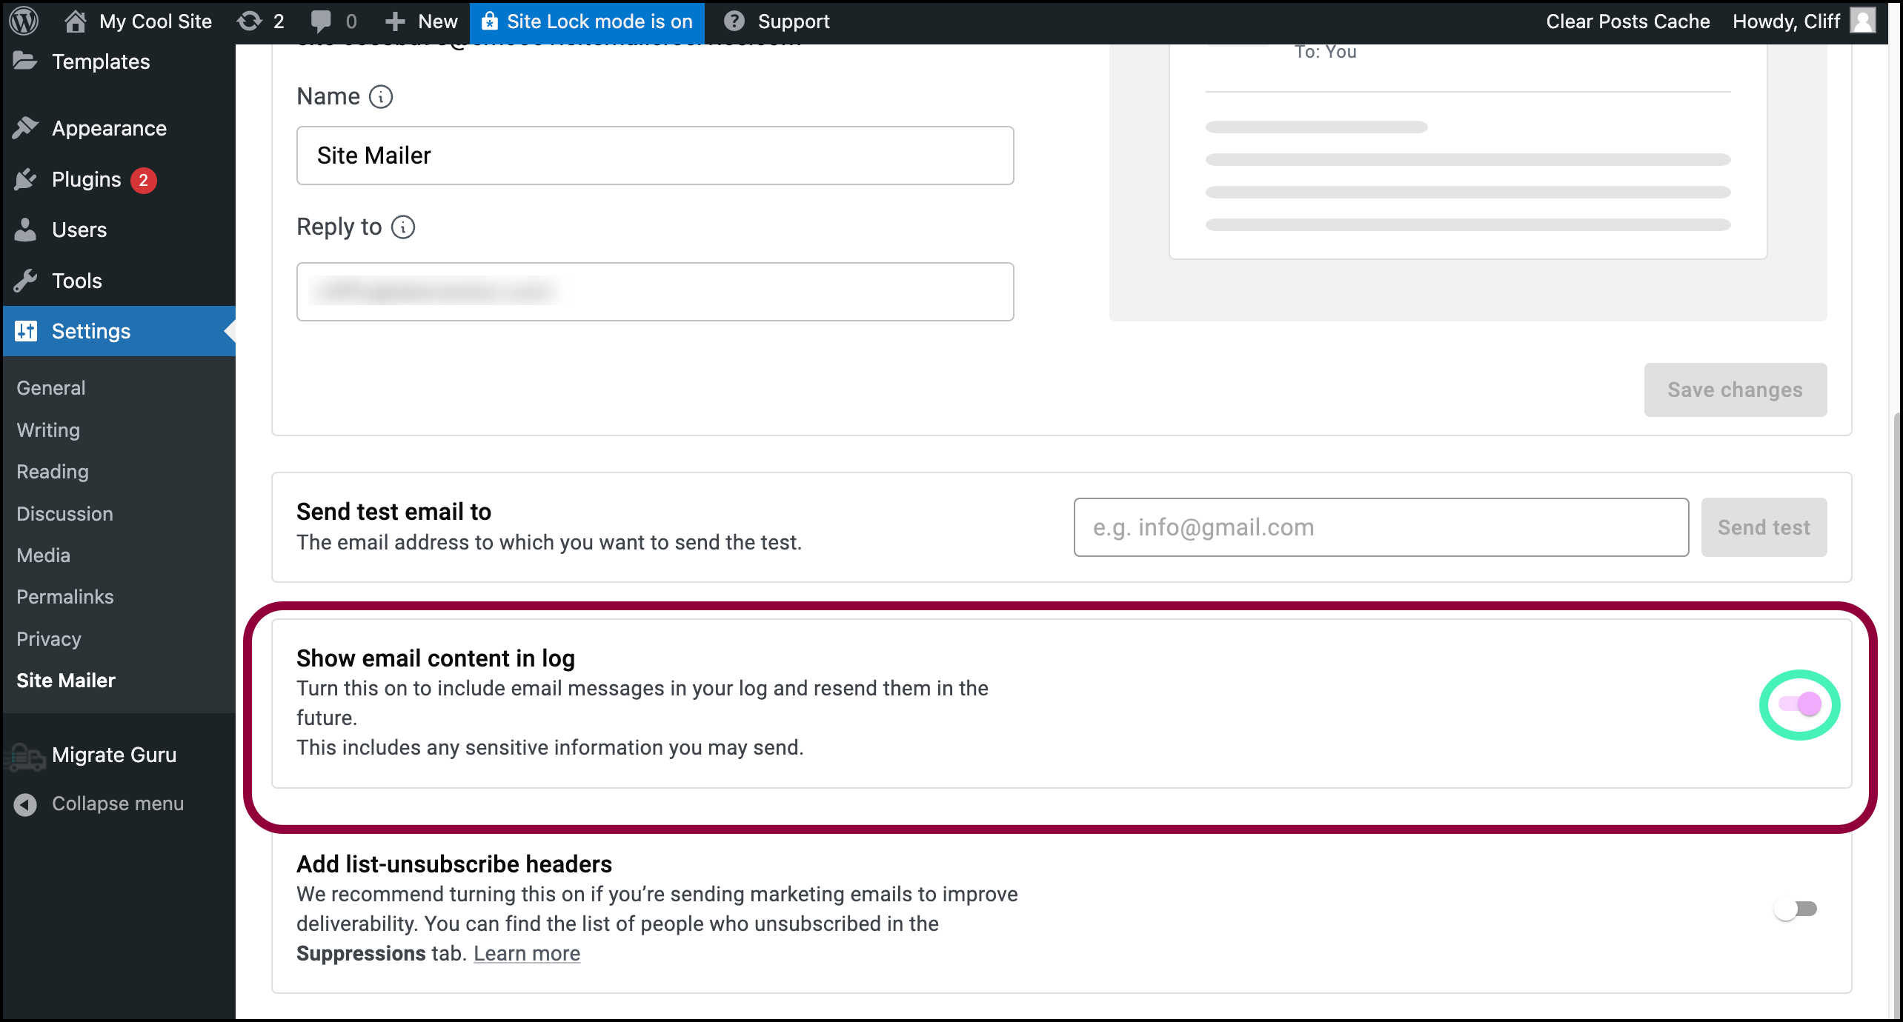
Task: Expand the Writing settings menu item
Action: coord(47,430)
